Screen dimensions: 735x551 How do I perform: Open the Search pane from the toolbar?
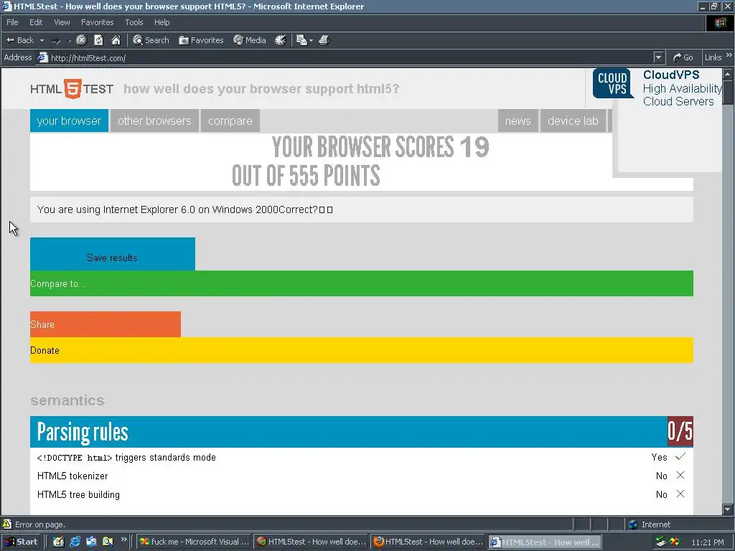(151, 40)
